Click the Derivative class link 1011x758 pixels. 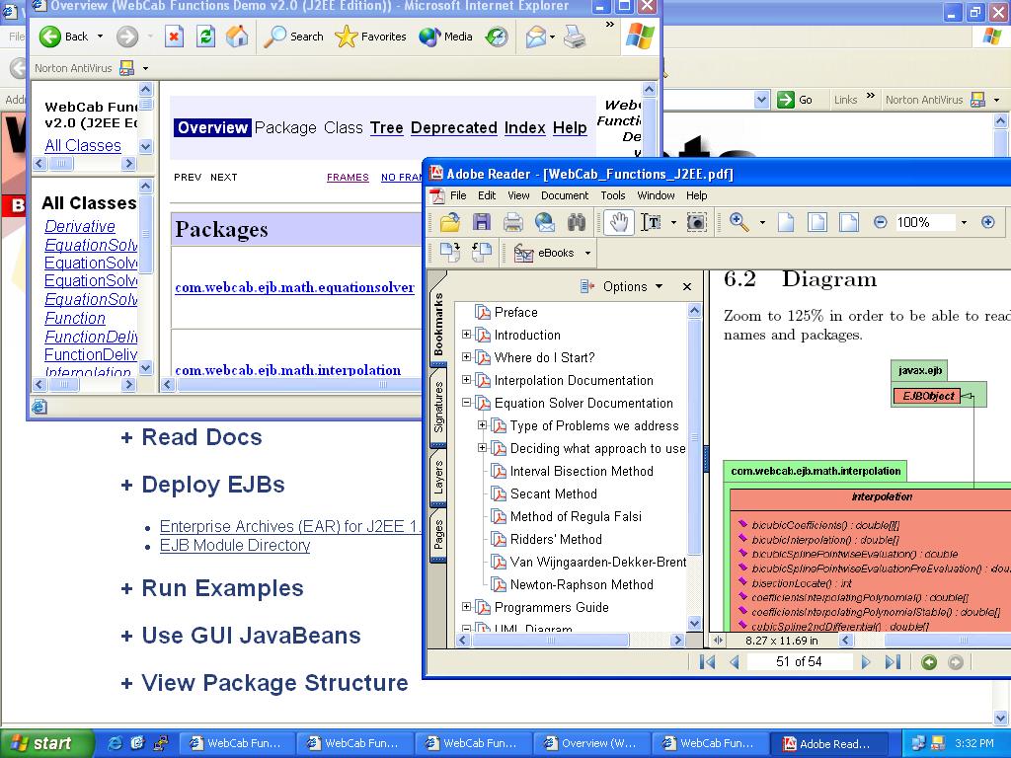coord(80,226)
